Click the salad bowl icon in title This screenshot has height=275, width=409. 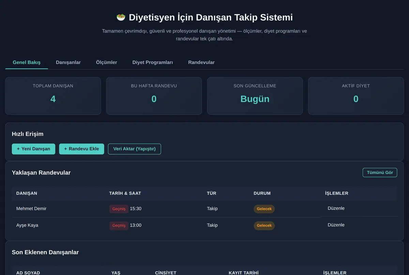(121, 17)
